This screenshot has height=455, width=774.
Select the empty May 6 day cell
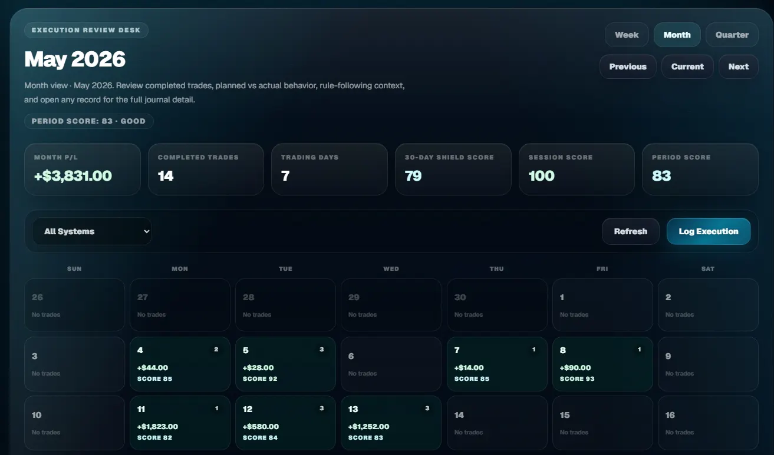[391, 364]
